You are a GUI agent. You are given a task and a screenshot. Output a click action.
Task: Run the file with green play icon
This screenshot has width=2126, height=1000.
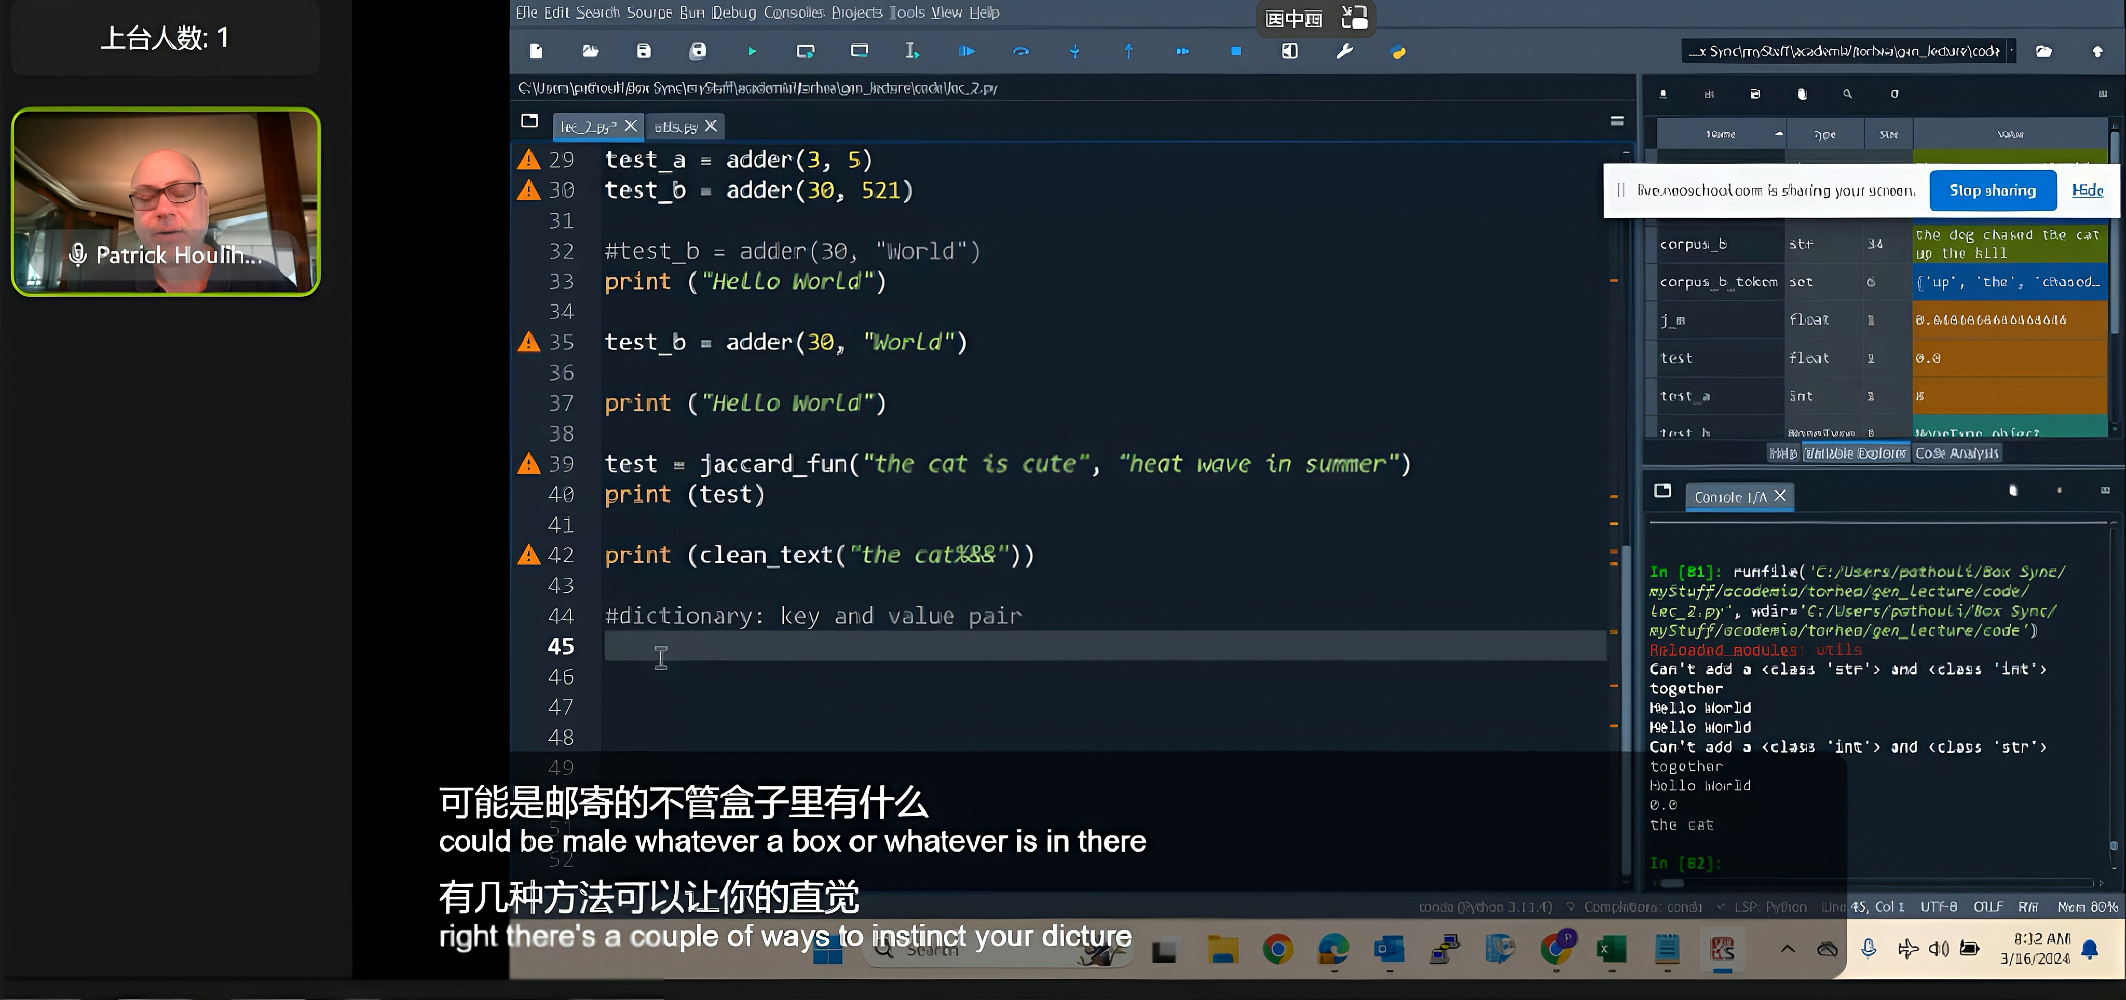click(x=752, y=51)
